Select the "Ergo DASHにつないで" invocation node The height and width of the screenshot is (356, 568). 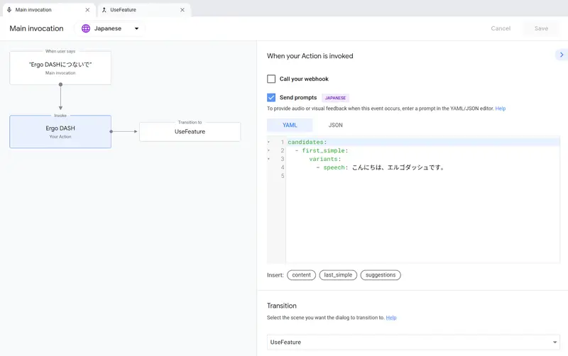click(x=60, y=68)
